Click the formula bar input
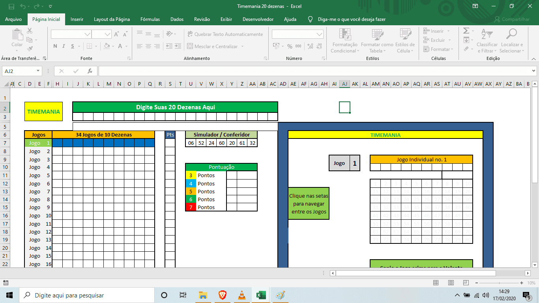Viewport: 539px width, 303px height. [x=314, y=71]
